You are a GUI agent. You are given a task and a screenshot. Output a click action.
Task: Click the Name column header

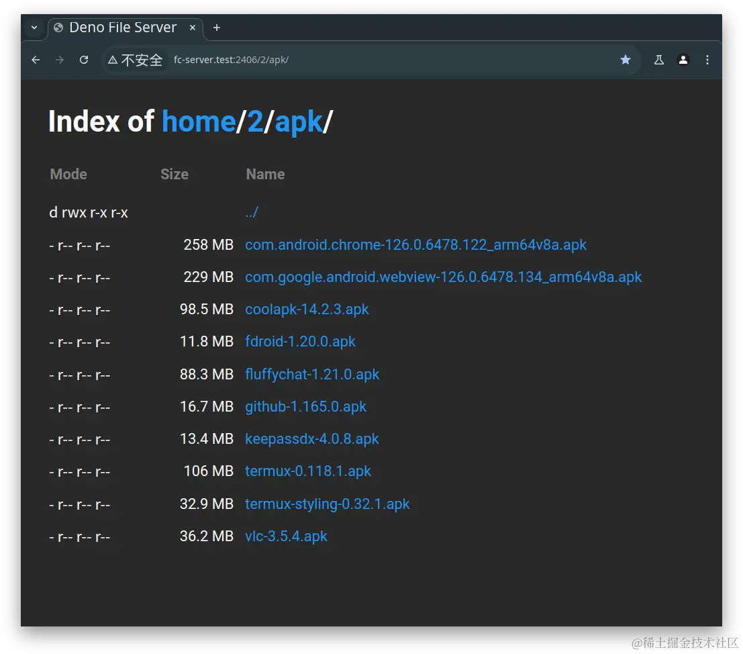265,175
